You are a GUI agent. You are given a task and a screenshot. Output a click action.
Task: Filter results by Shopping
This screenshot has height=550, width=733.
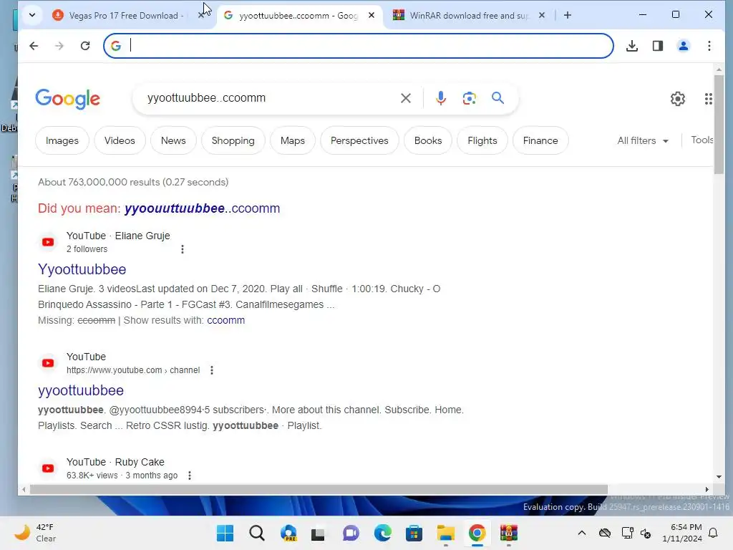pyautogui.click(x=233, y=141)
